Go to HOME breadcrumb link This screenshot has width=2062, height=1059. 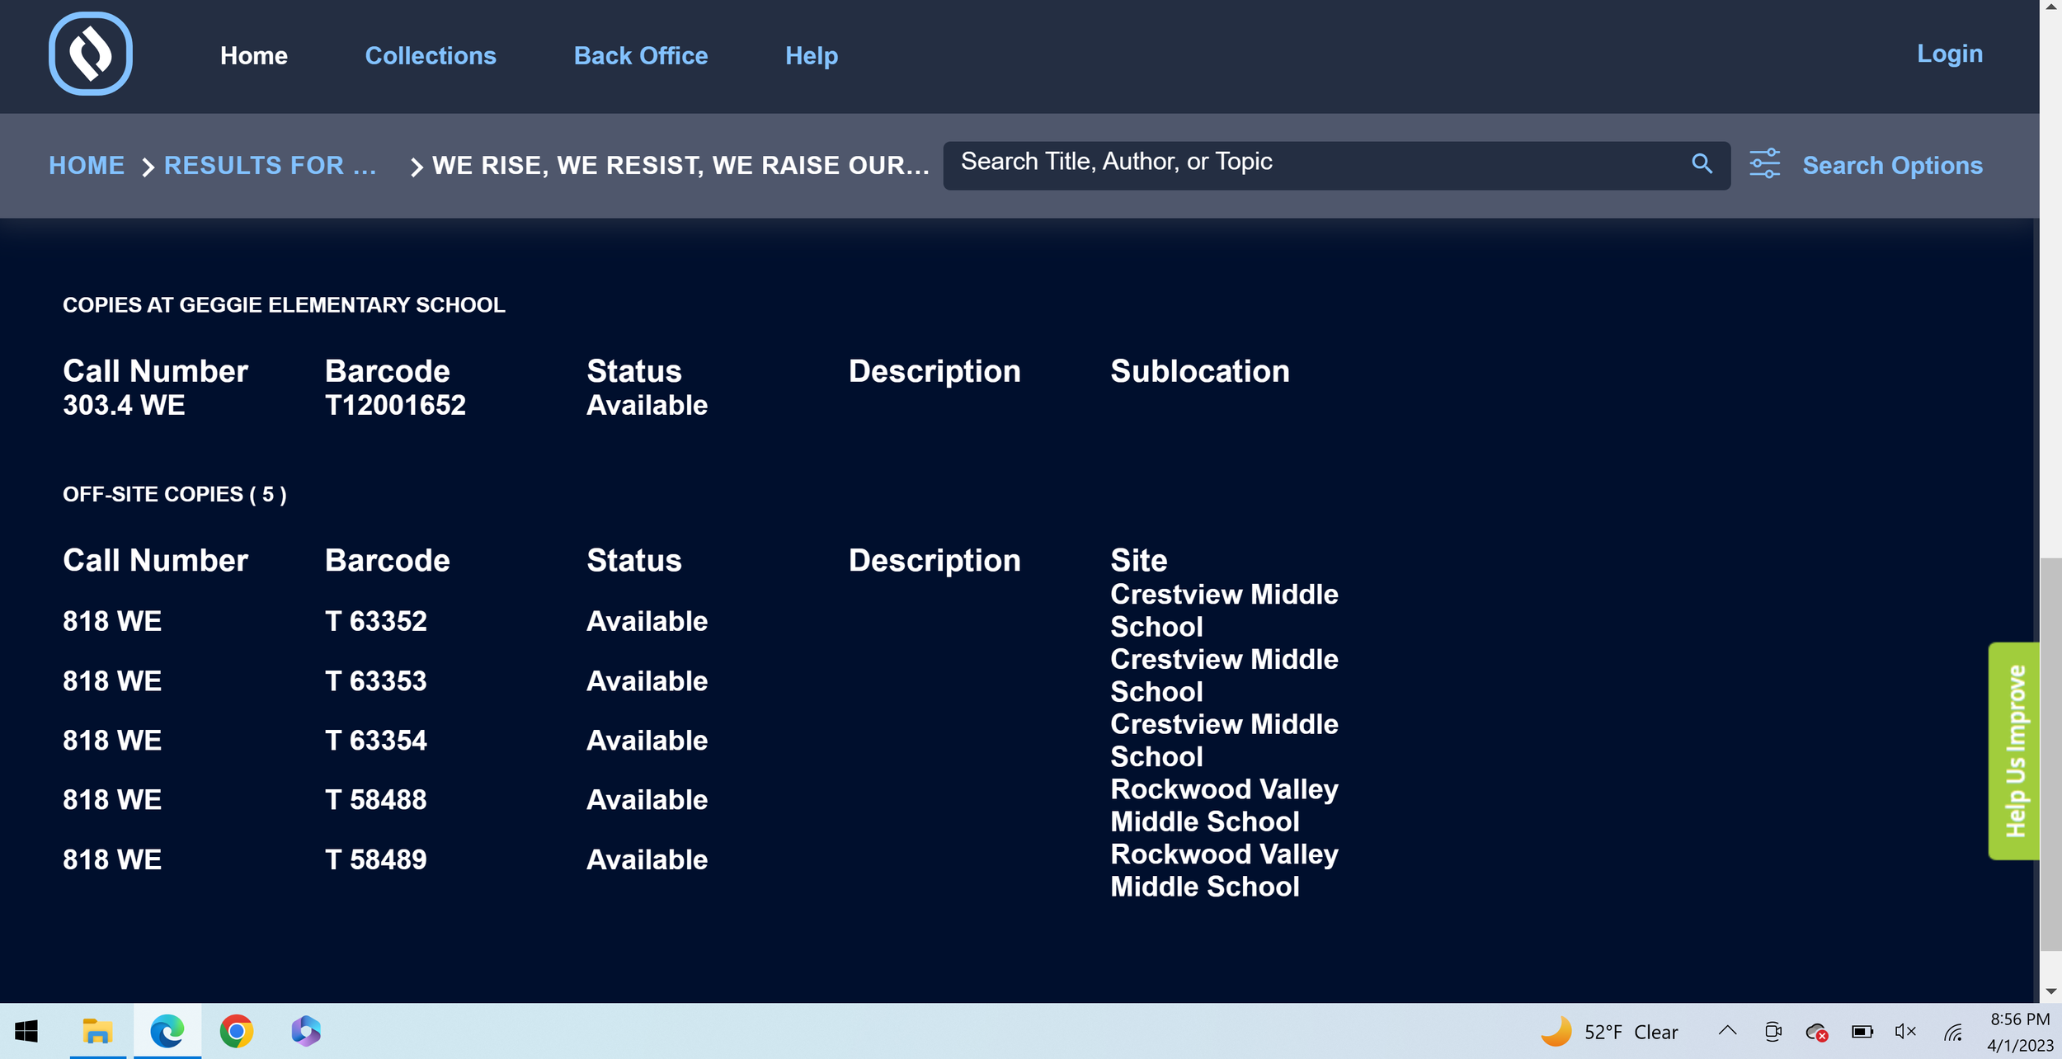87,166
